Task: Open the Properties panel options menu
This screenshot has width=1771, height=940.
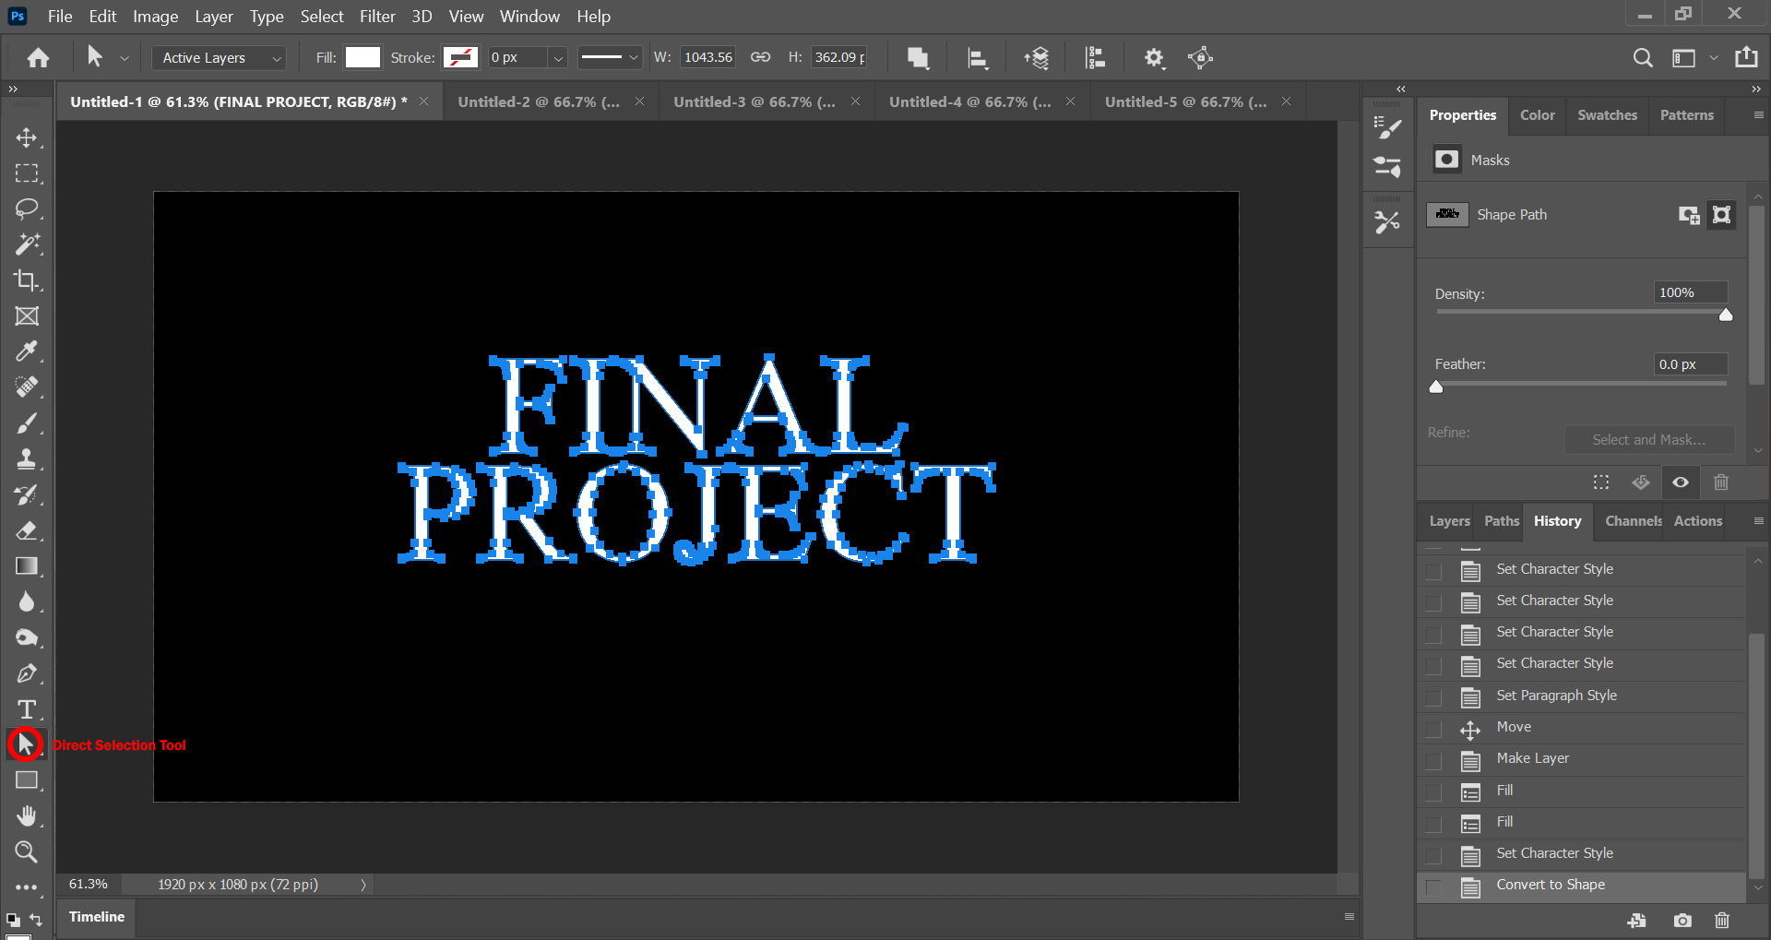Action: coord(1758,115)
